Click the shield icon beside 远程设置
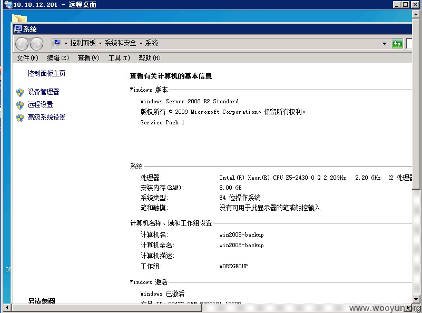 click(x=20, y=105)
